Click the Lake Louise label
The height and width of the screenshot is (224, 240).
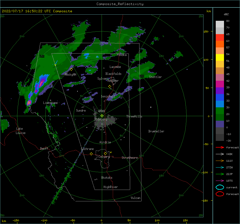[x=21, y=131]
